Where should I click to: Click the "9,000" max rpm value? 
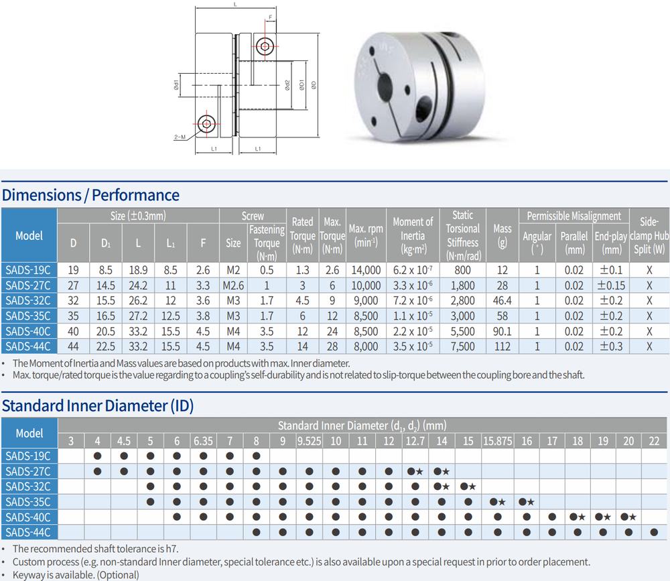tap(366, 300)
